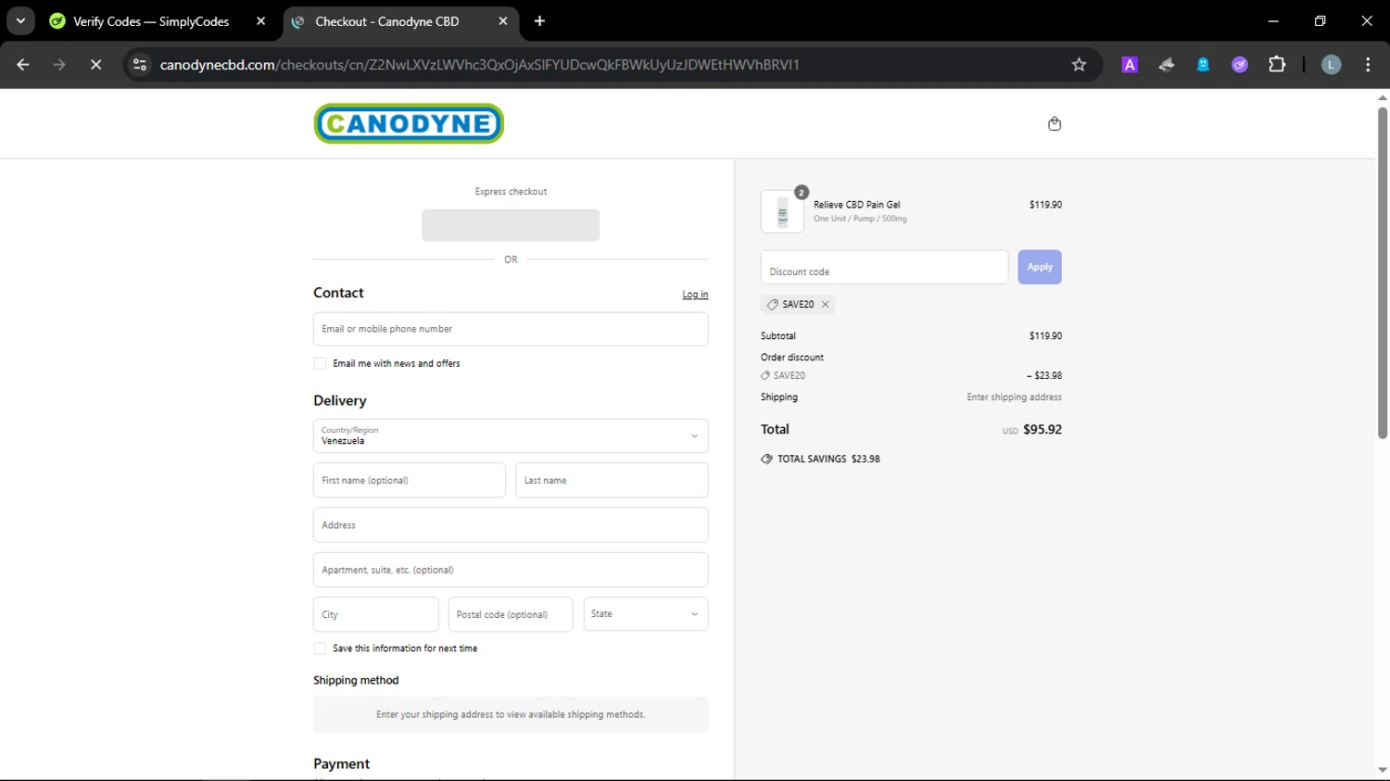Focus the City field
Image resolution: width=1390 pixels, height=781 pixels.
[375, 614]
